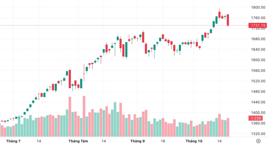
Task: Click the 1440.00 price axis label
Action: coord(257,102)
